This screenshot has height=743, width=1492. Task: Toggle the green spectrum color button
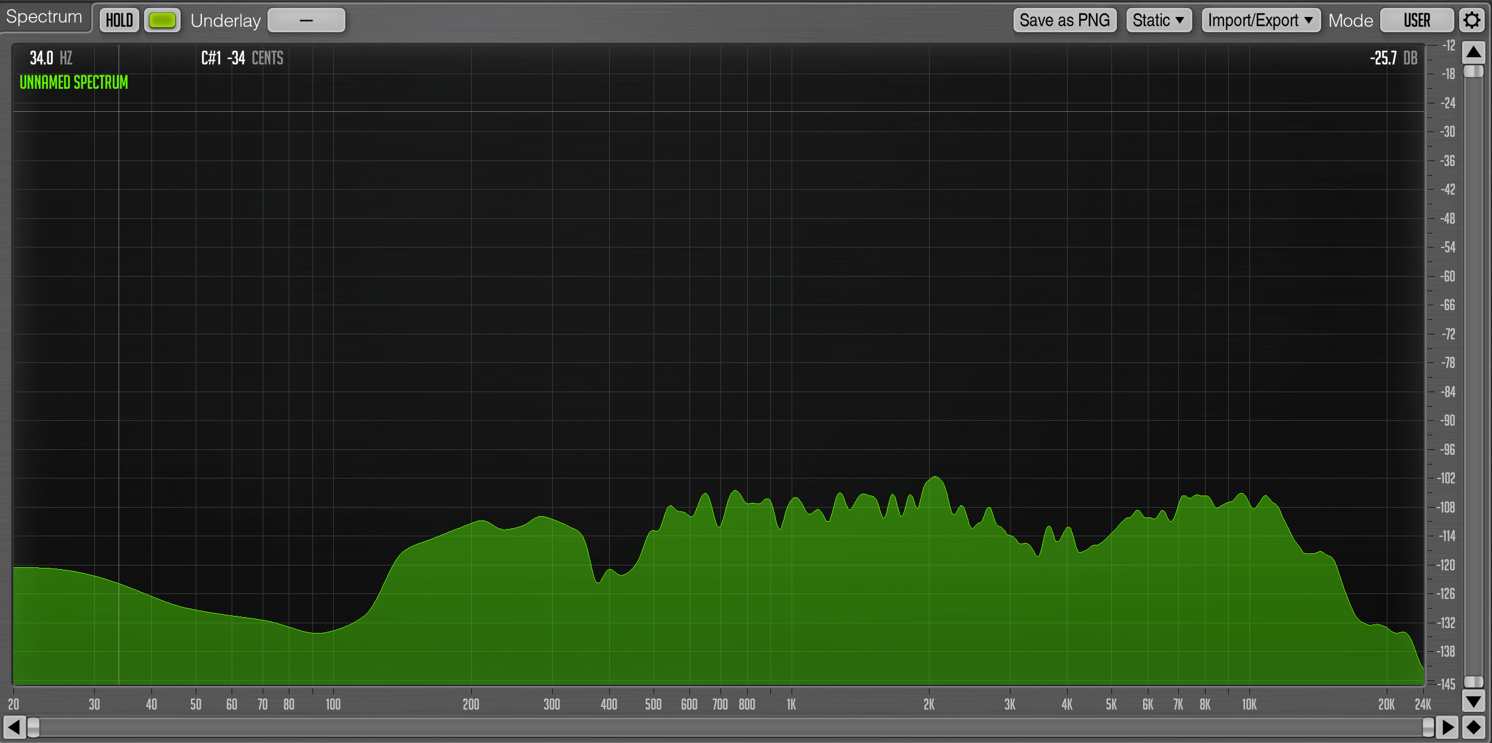[162, 20]
